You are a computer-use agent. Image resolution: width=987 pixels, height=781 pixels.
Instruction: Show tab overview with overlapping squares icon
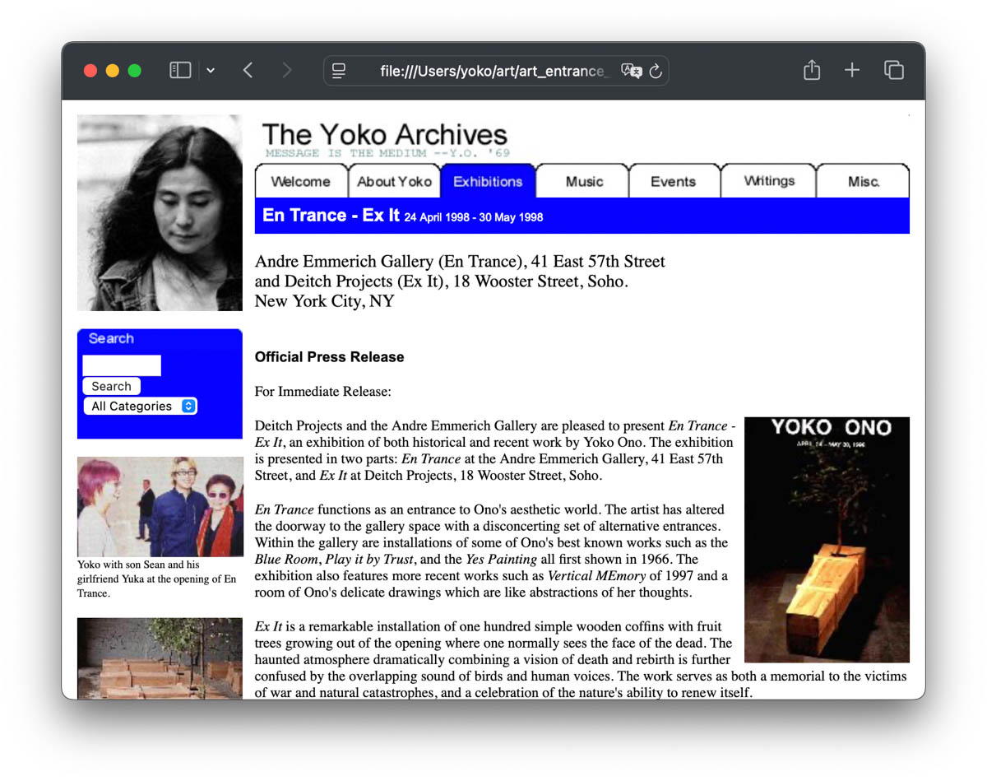(x=893, y=70)
